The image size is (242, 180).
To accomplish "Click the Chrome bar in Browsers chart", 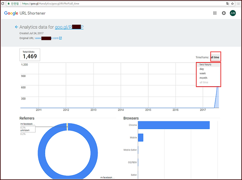I will 174,125.
